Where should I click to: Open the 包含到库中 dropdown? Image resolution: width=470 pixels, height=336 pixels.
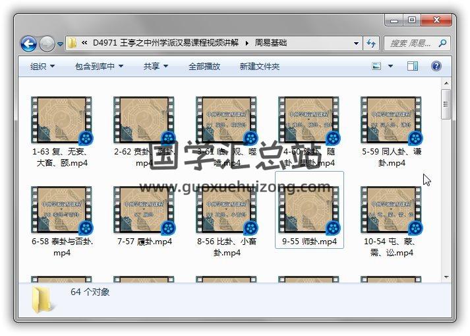tap(99, 66)
